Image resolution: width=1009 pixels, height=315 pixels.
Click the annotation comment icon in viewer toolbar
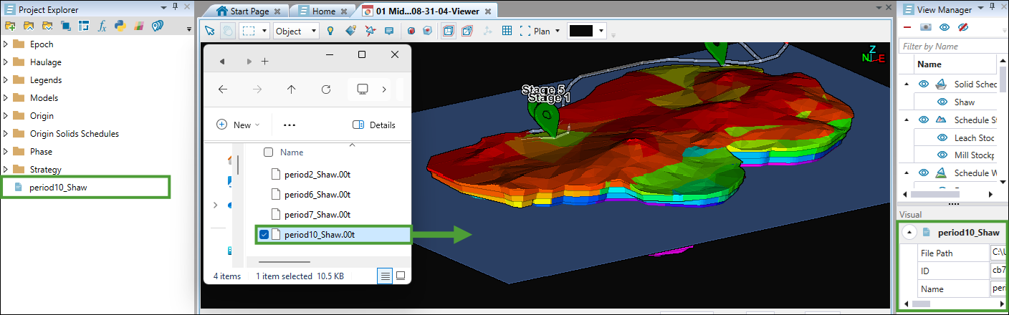click(x=389, y=31)
